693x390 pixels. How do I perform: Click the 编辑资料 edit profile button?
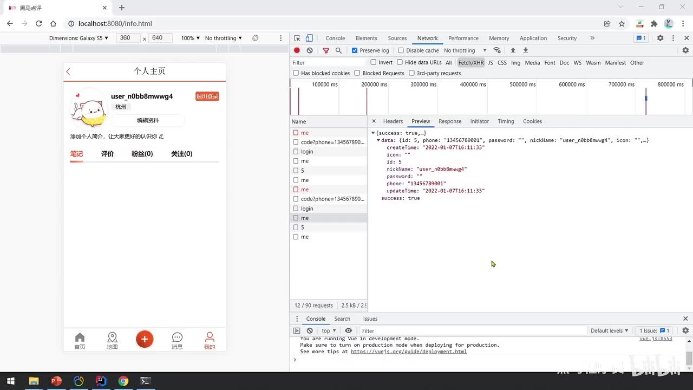click(x=148, y=121)
